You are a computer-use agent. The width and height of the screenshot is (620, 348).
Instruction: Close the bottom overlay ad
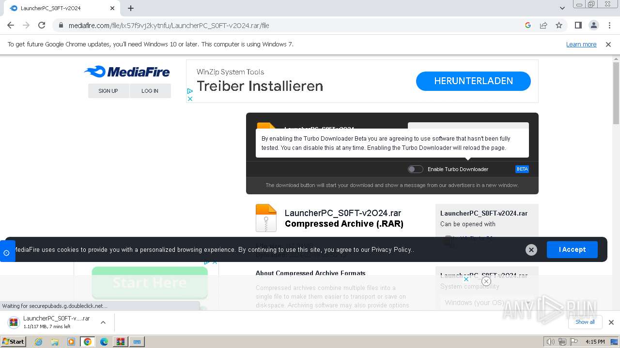click(x=486, y=281)
